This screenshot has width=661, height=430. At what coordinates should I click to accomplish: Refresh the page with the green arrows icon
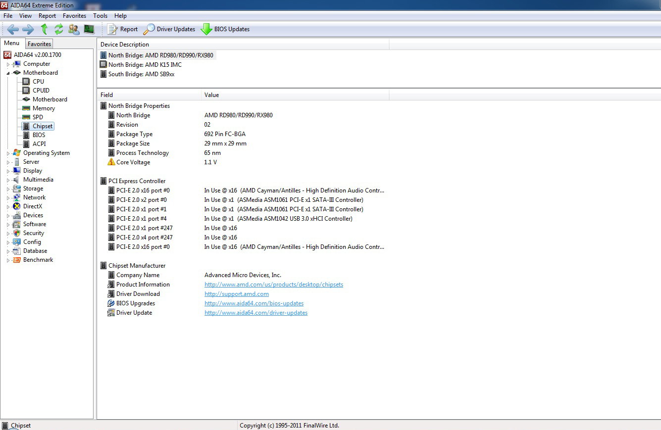click(59, 29)
